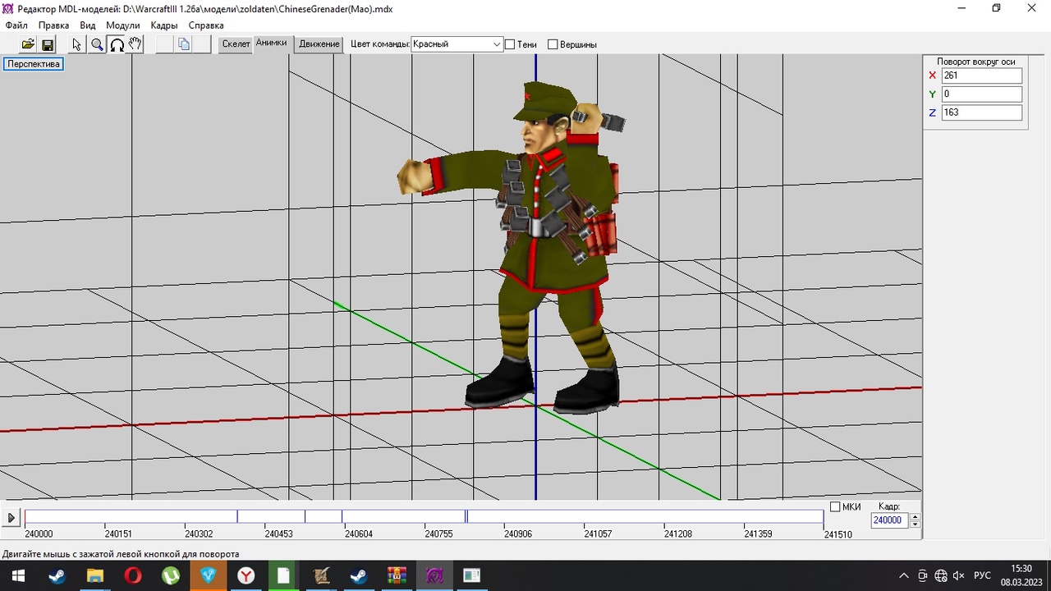Open the clock showing 15:30

point(1021,568)
